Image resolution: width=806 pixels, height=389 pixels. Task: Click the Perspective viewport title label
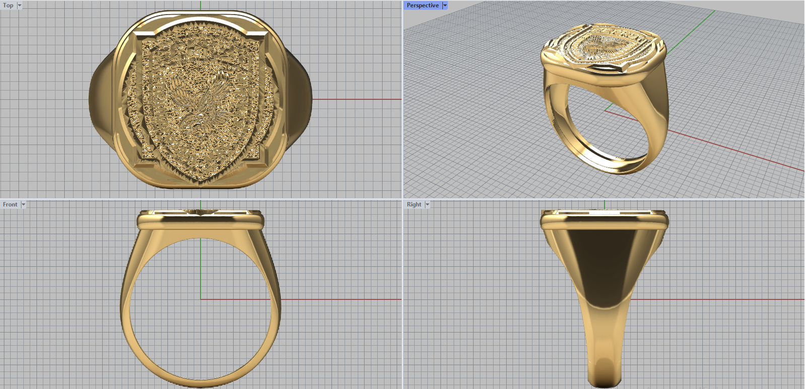(x=422, y=6)
